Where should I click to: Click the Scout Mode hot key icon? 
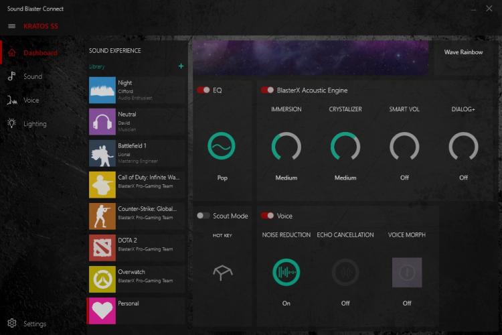[222, 273]
